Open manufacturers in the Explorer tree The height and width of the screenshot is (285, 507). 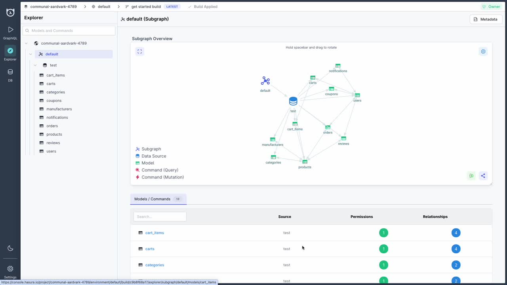[x=59, y=109]
